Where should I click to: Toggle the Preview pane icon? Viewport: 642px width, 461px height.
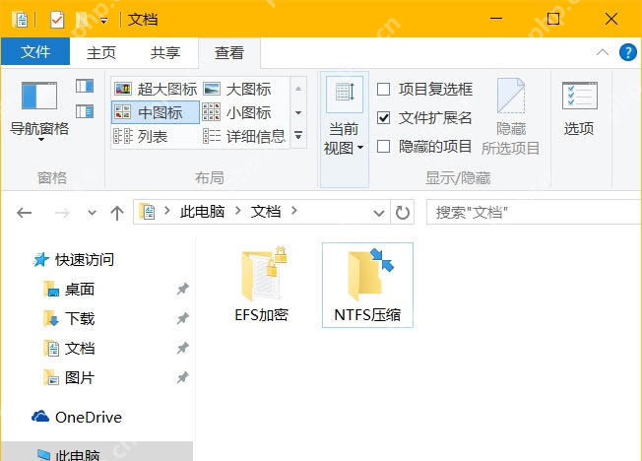point(85,86)
